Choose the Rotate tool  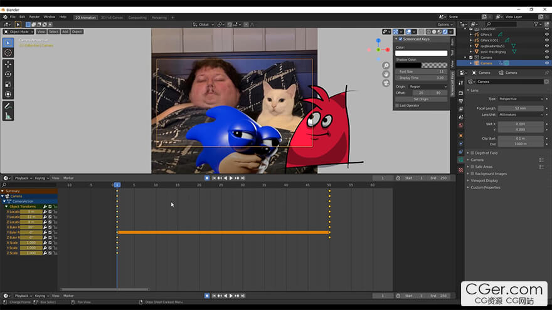(x=8, y=74)
